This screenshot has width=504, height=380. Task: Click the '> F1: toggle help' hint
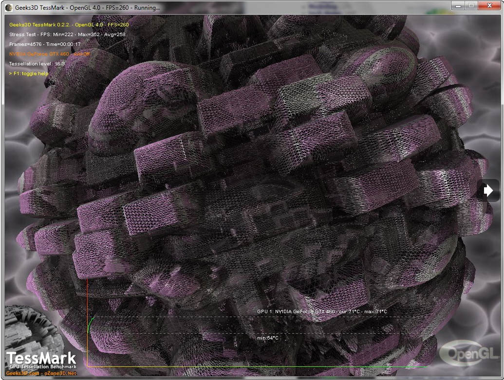coord(29,74)
